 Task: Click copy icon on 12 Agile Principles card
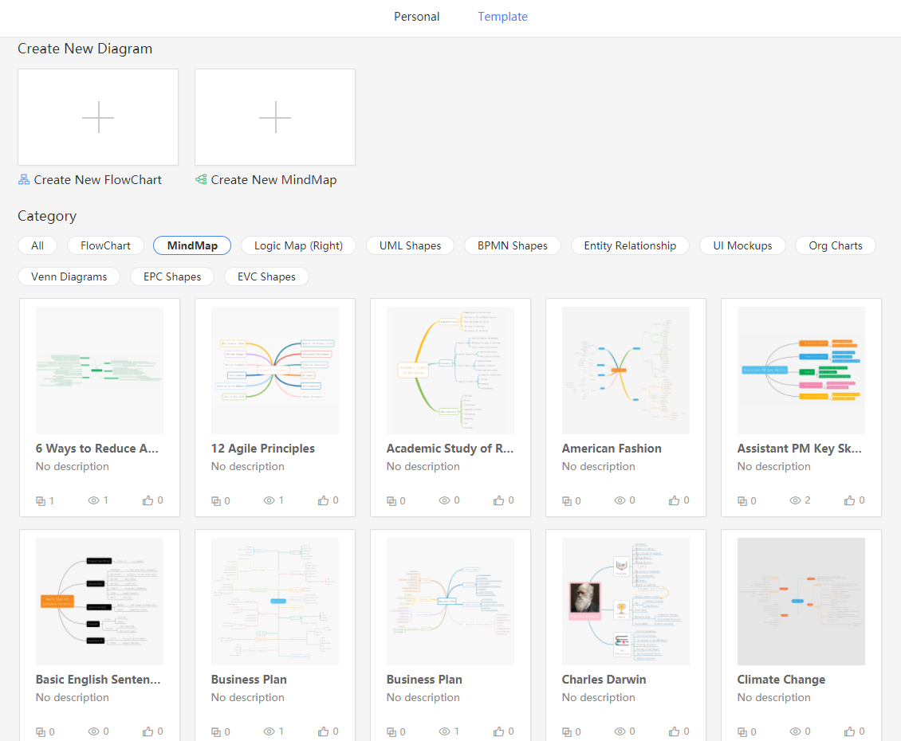216,501
